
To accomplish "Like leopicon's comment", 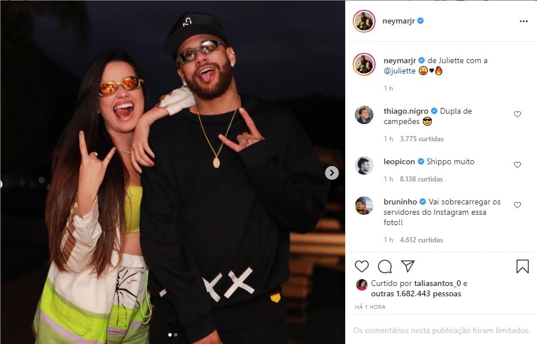I will tap(517, 165).
